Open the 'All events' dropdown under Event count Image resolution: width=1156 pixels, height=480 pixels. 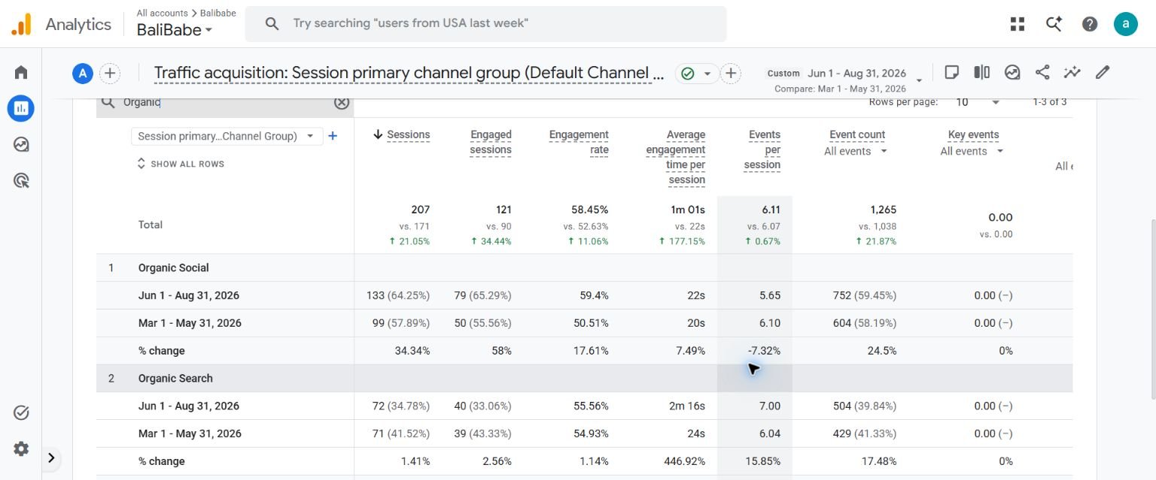point(856,151)
